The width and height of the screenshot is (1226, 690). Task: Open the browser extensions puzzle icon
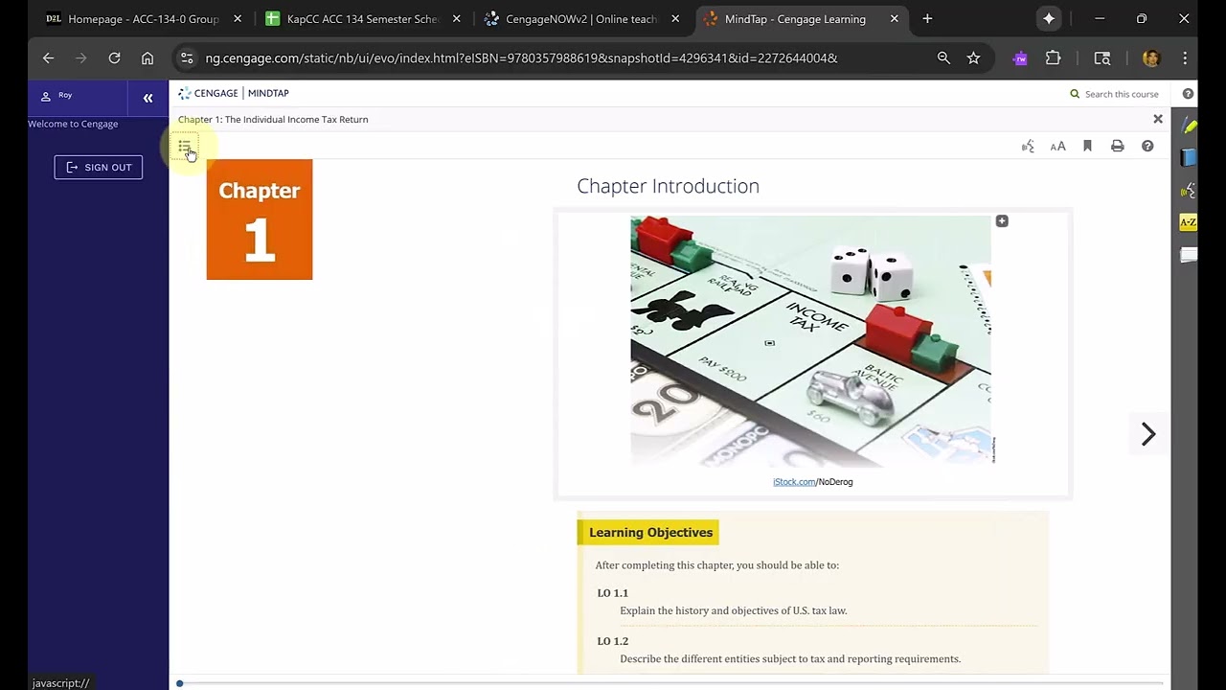(x=1053, y=58)
